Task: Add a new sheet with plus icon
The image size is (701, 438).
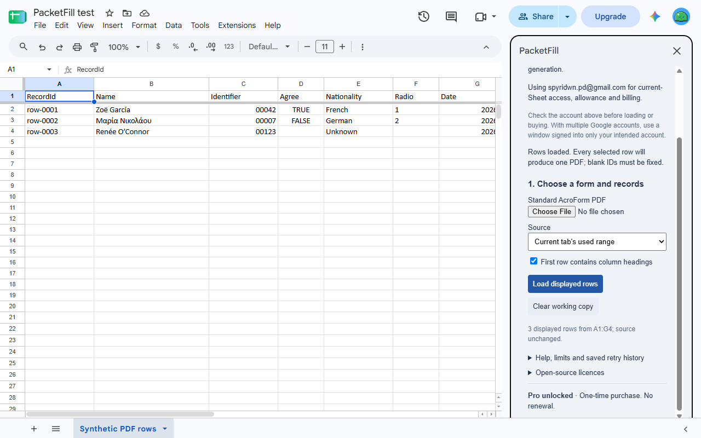Action: point(34,429)
